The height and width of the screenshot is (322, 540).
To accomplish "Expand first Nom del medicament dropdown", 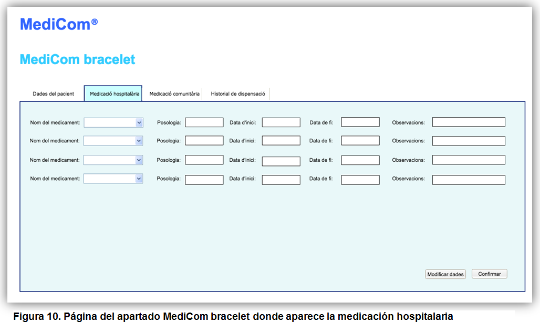I will pos(113,122).
